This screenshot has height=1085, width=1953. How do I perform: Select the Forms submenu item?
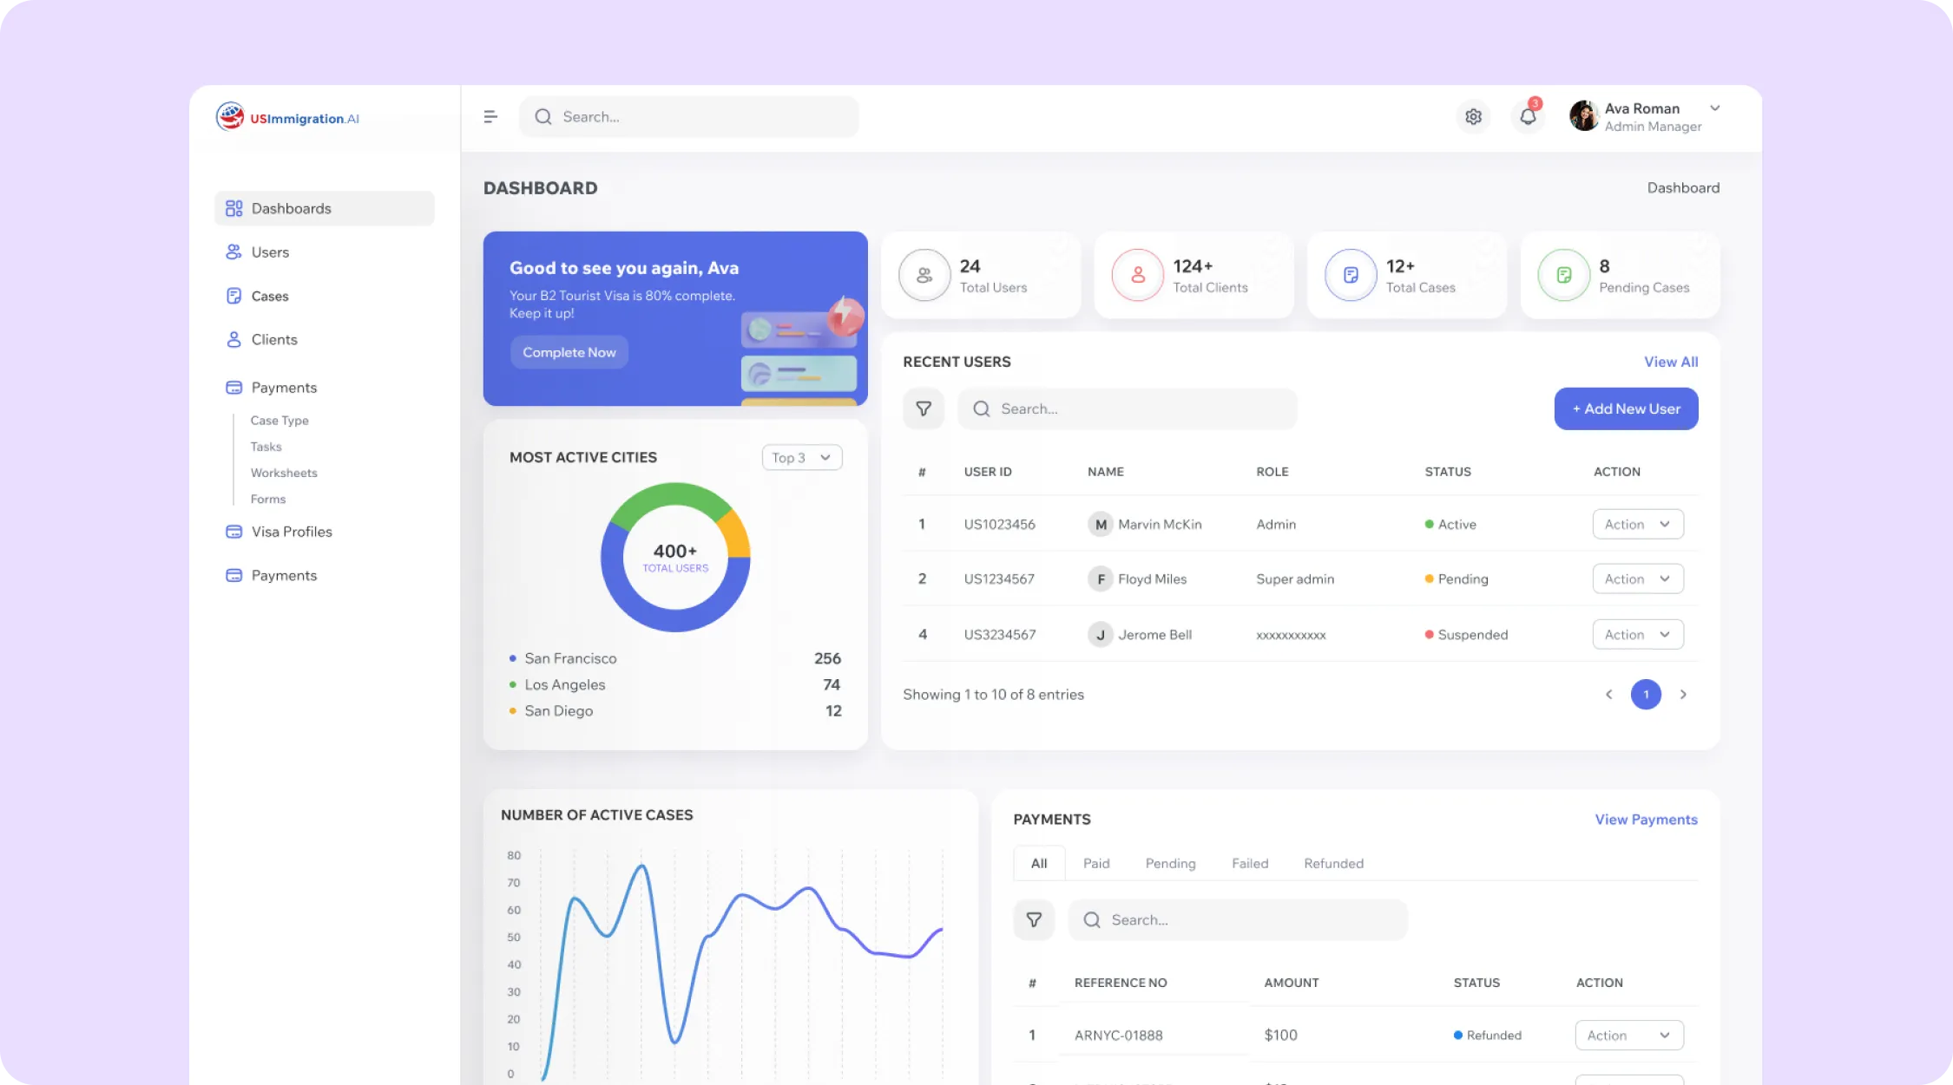pos(267,499)
